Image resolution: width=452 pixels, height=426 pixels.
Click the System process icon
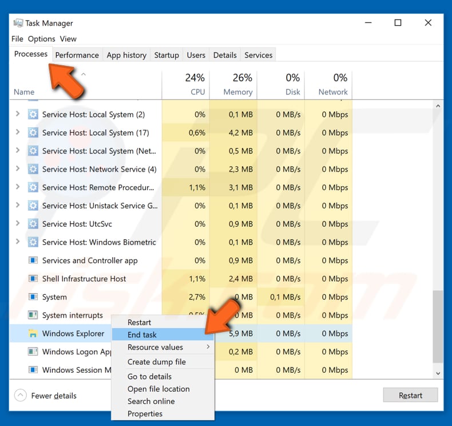point(33,297)
